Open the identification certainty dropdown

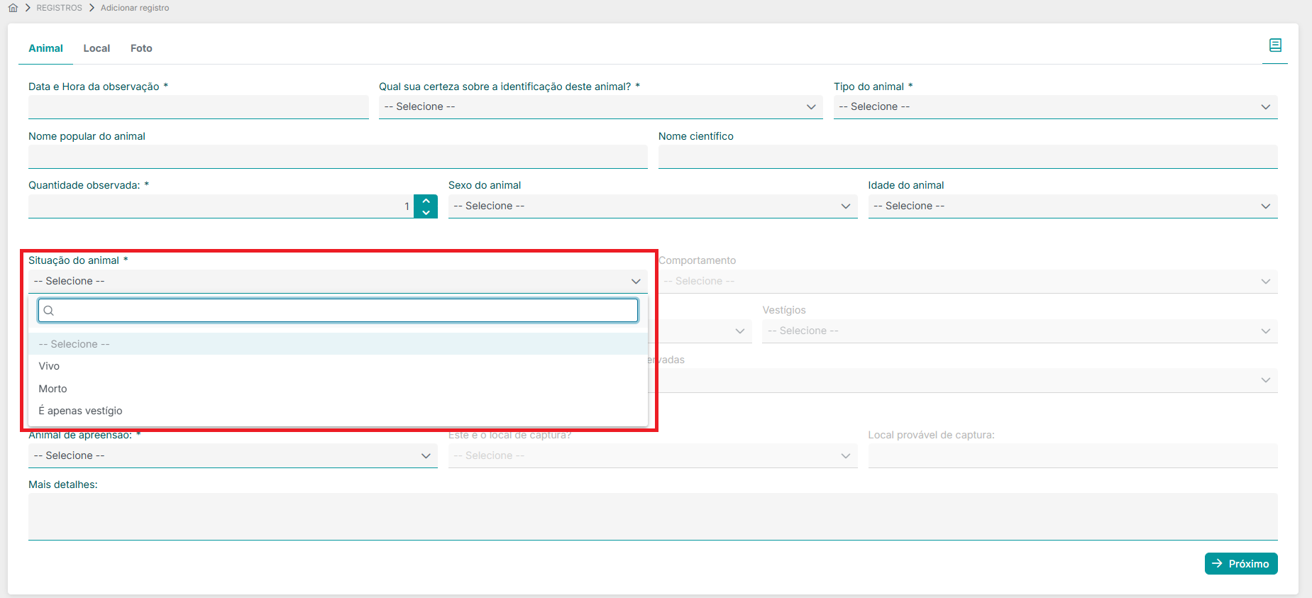pyautogui.click(x=600, y=106)
